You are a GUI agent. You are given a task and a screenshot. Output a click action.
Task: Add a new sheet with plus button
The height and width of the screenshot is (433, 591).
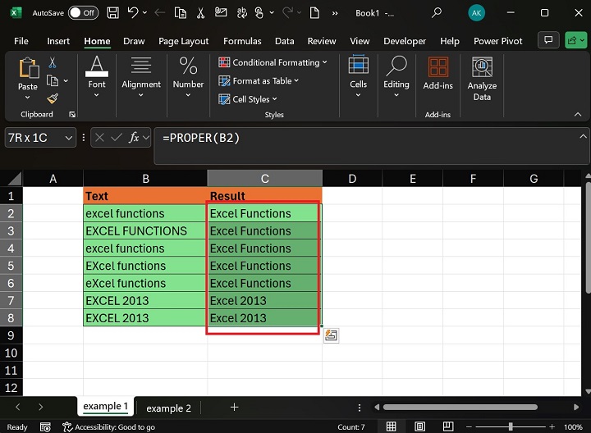click(234, 408)
